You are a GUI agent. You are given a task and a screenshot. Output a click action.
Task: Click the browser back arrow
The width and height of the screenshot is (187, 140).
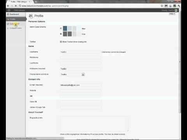[8, 6]
